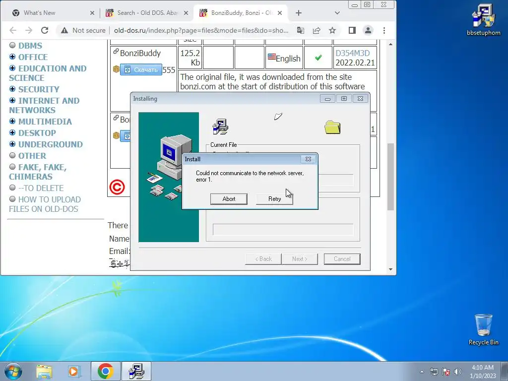Click the address bar URL

coord(201,30)
